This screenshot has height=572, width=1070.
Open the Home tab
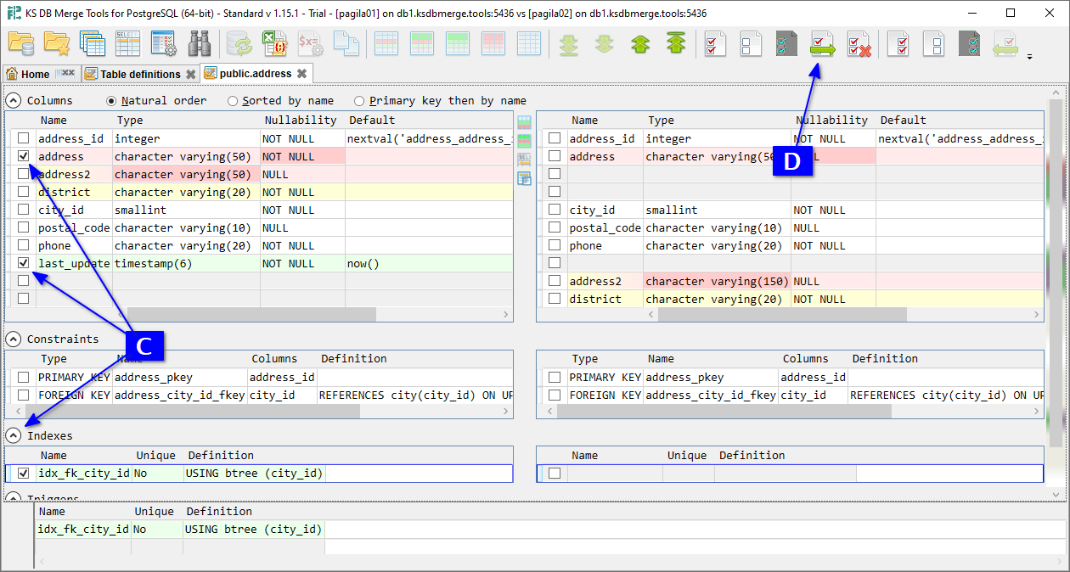[x=35, y=74]
